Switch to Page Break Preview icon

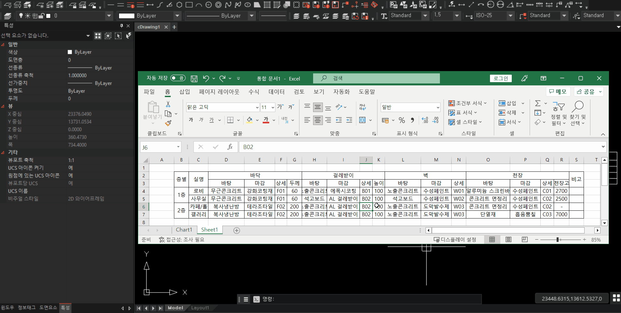pos(525,240)
